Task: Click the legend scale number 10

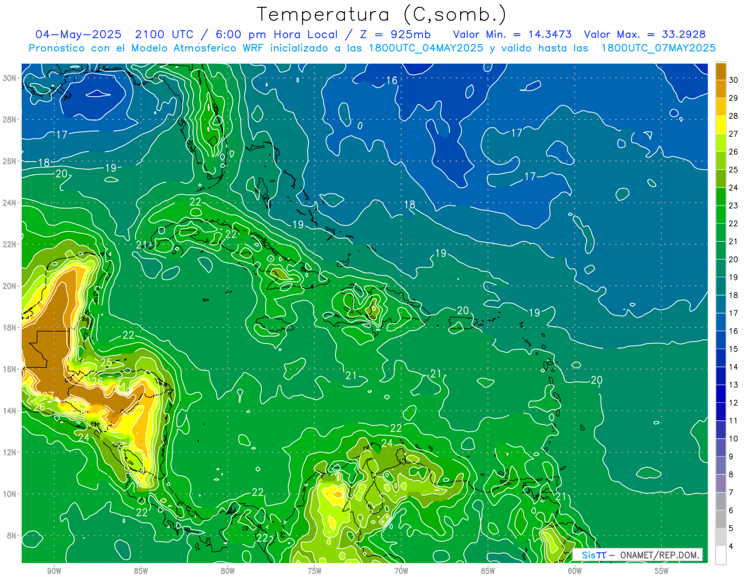Action: click(734, 438)
